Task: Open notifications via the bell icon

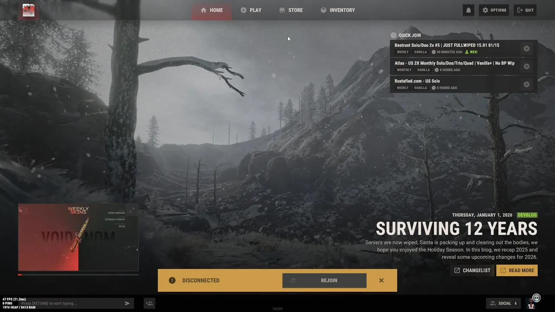Action: tap(468, 10)
